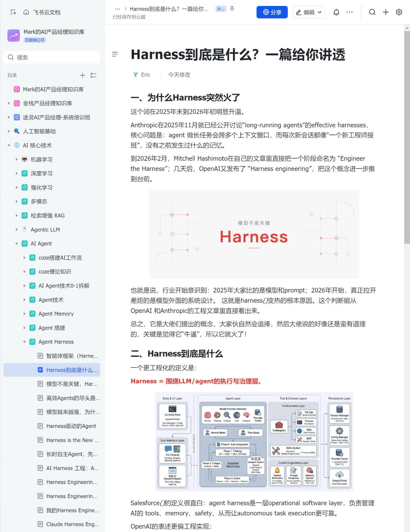
Task: Collapse the AI 核心技术 node
Action: tap(9, 145)
